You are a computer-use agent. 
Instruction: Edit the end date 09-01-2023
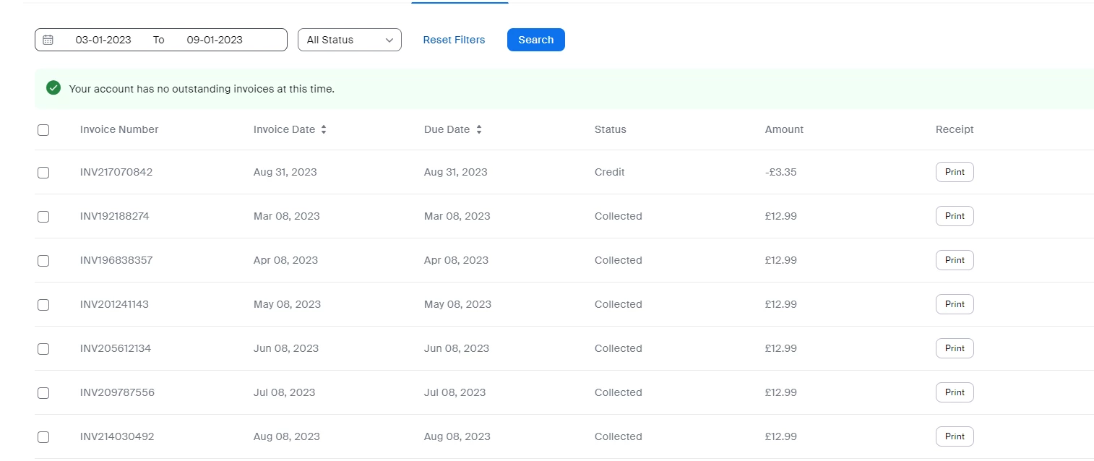coord(215,40)
